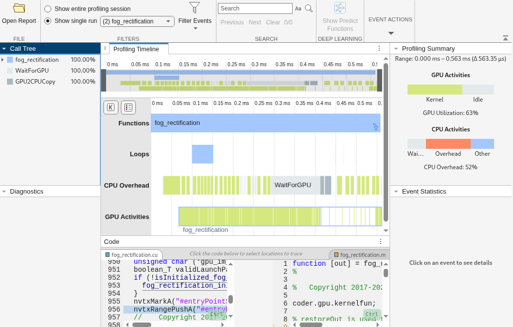
Task: Click fog_rectification 100.00% value in Call Tree
Action: (83, 60)
